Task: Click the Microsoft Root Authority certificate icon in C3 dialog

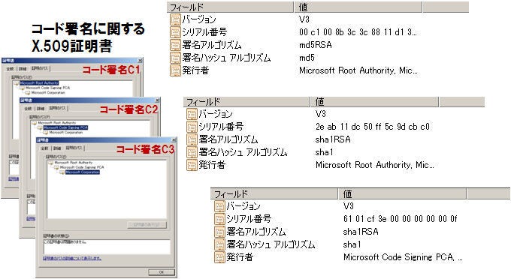Action: click(x=50, y=163)
